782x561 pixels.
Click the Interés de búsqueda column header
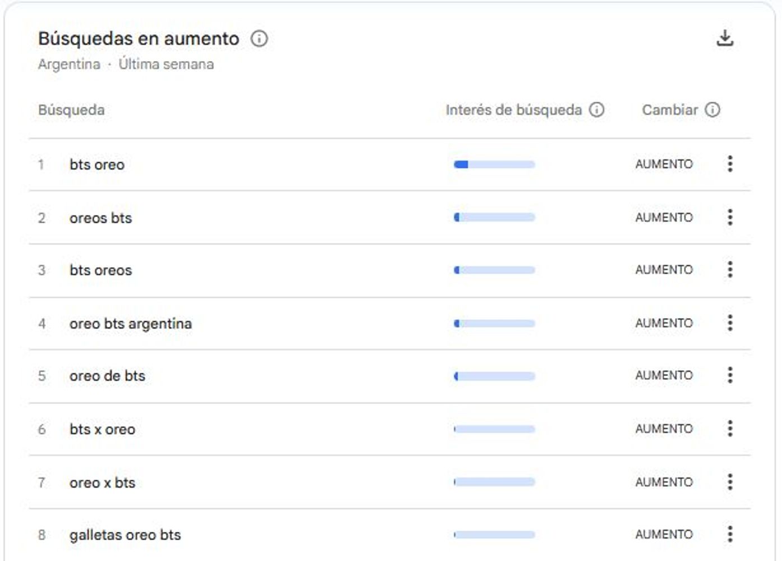514,110
